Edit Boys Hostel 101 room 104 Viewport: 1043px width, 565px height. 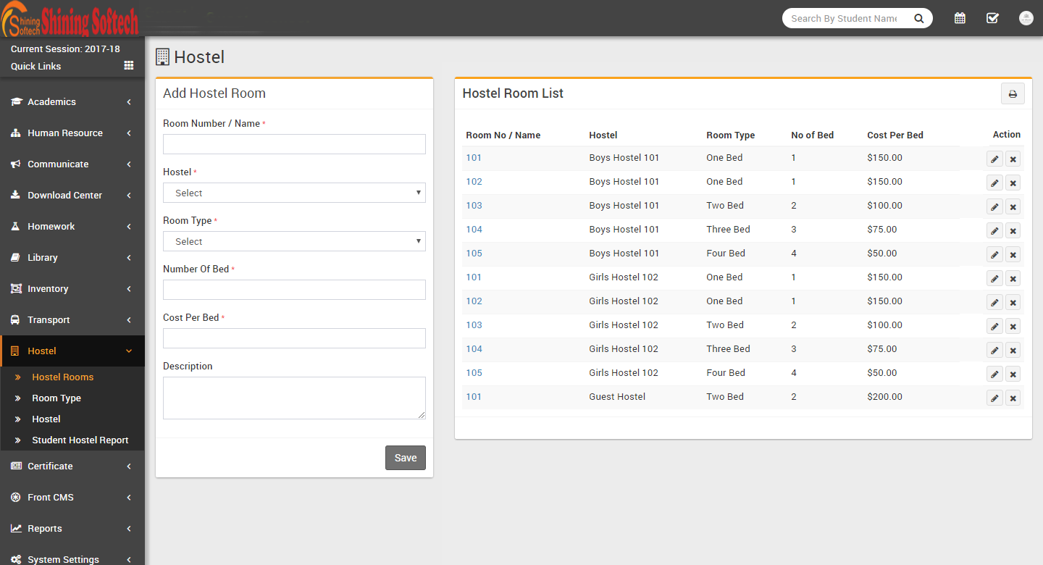point(994,230)
